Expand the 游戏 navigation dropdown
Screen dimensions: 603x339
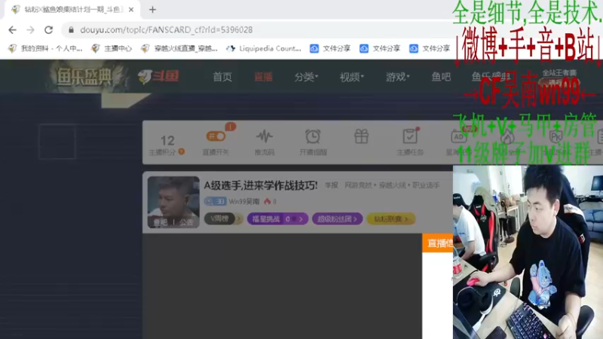(x=398, y=77)
